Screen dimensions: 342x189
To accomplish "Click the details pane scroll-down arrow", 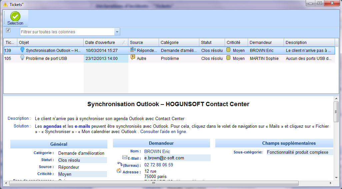I will tap(336, 178).
